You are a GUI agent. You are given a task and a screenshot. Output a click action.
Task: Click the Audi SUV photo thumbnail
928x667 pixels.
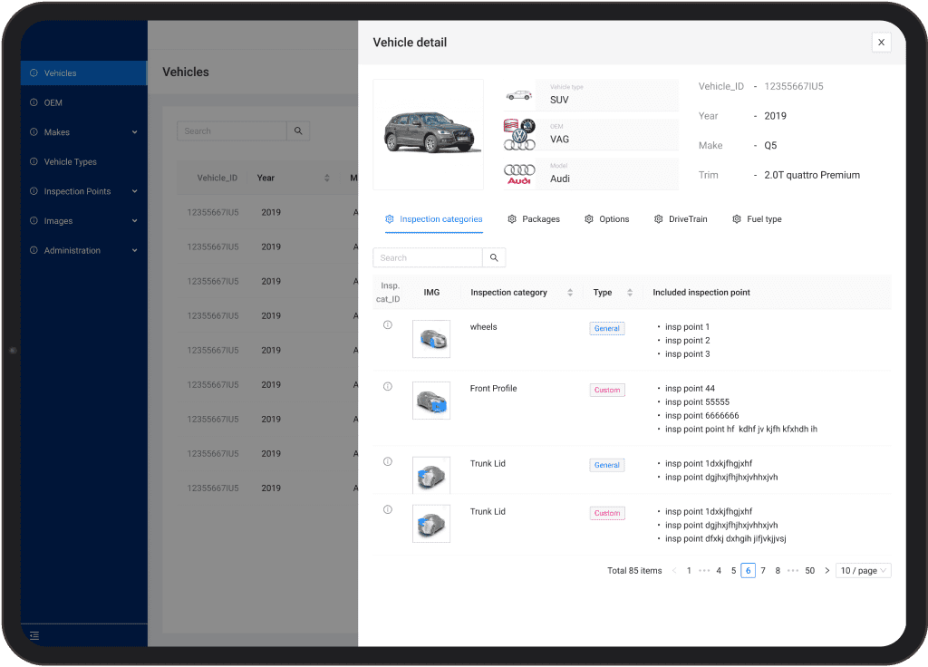(x=428, y=133)
